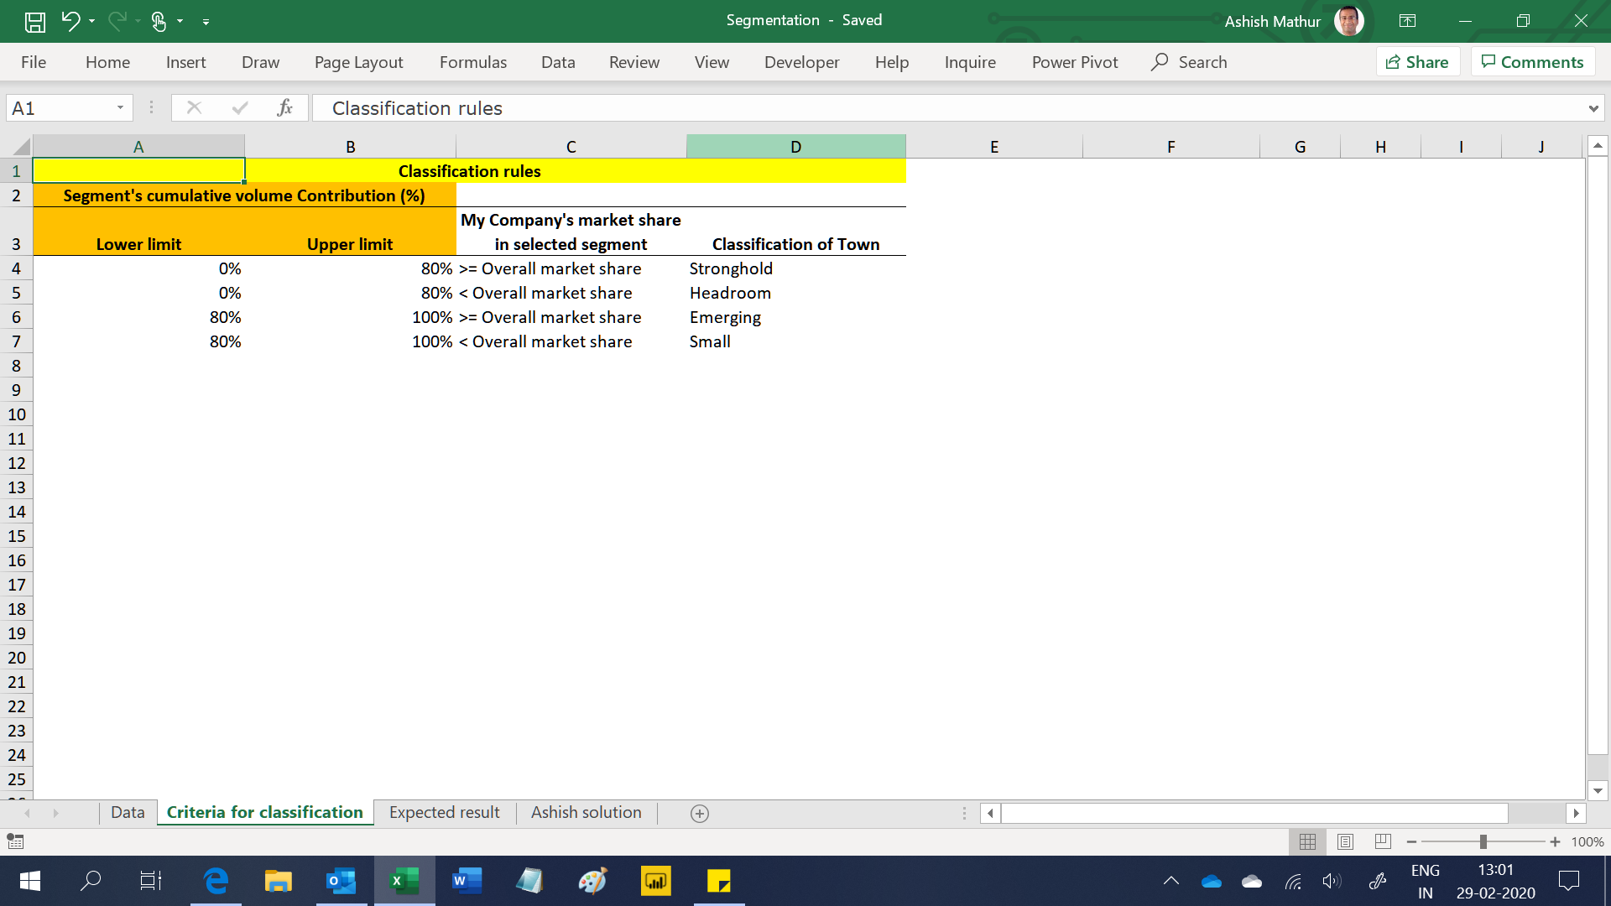
Task: Click cell containing Stronghold
Action: point(795,268)
